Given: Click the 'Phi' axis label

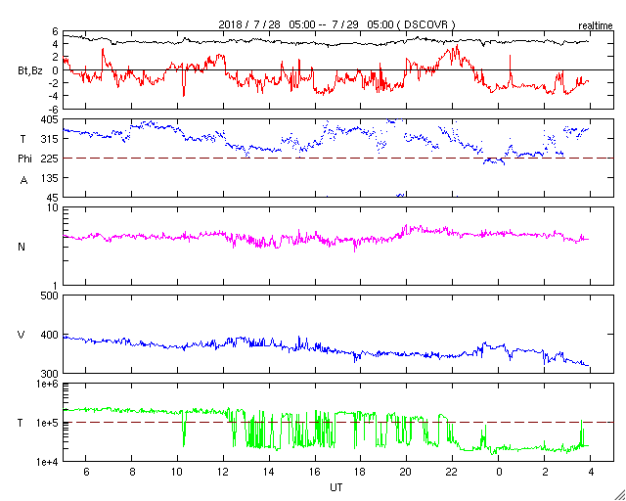Looking at the screenshot, I should [x=24, y=159].
